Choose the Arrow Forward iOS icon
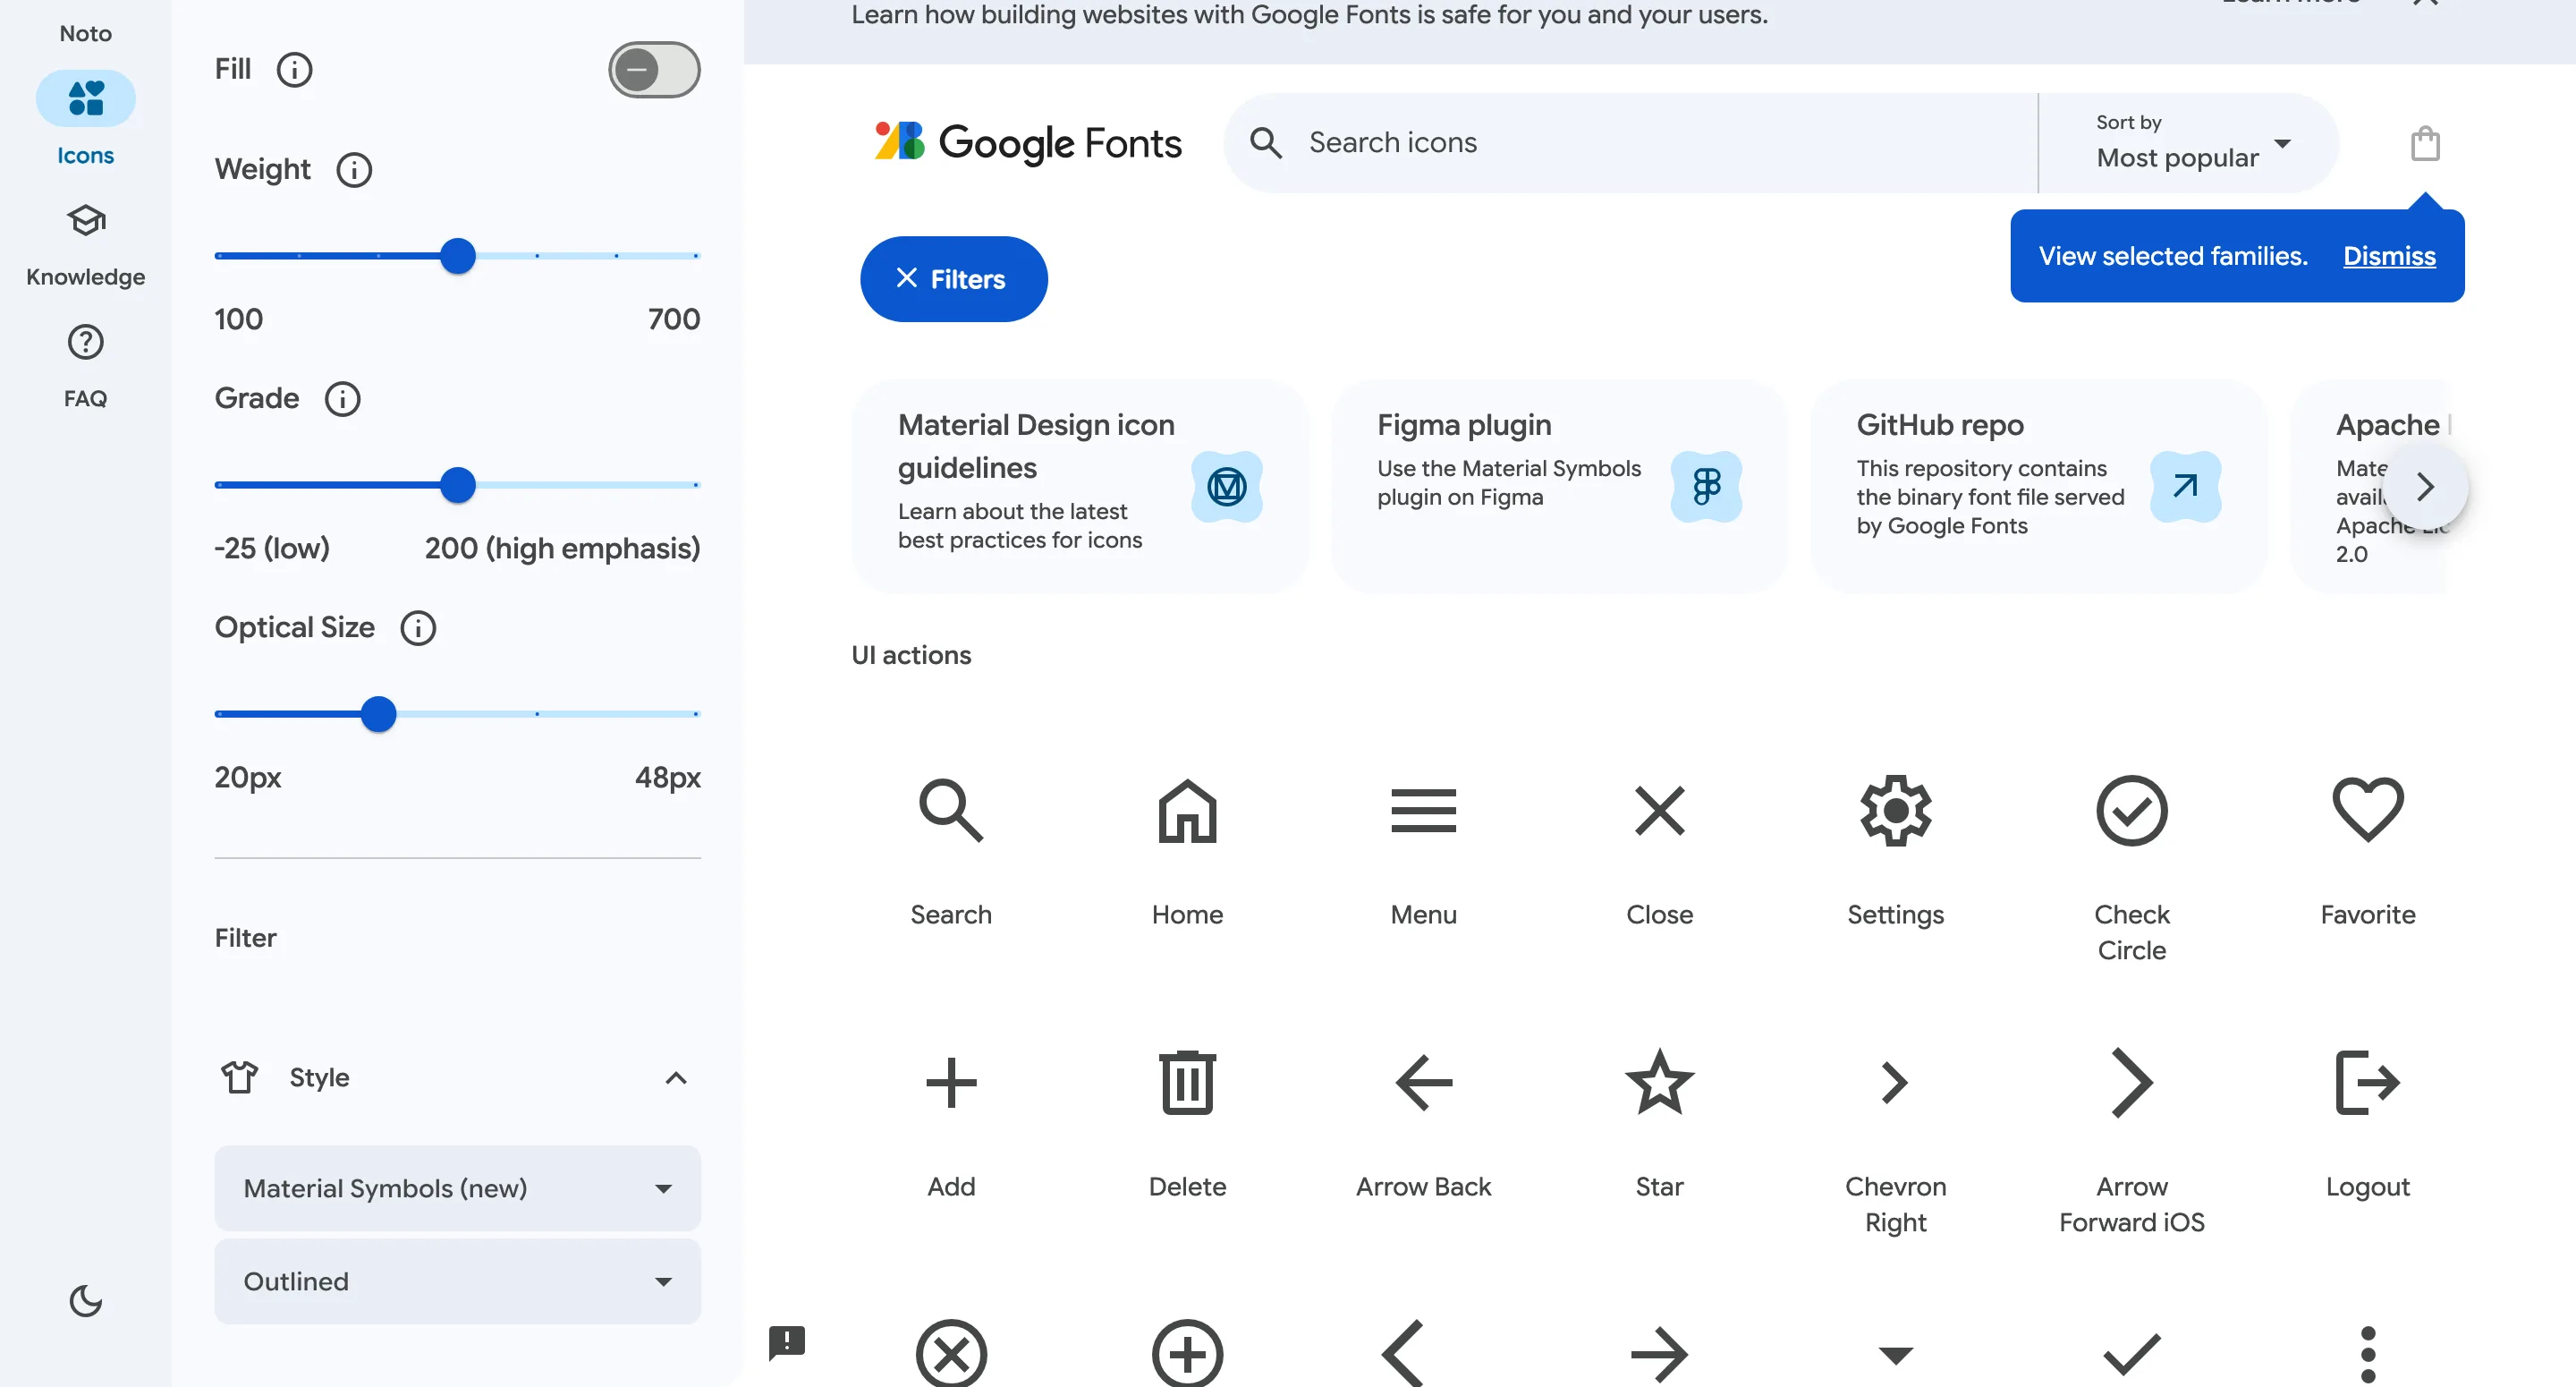This screenshot has width=2576, height=1387. pos(2131,1082)
